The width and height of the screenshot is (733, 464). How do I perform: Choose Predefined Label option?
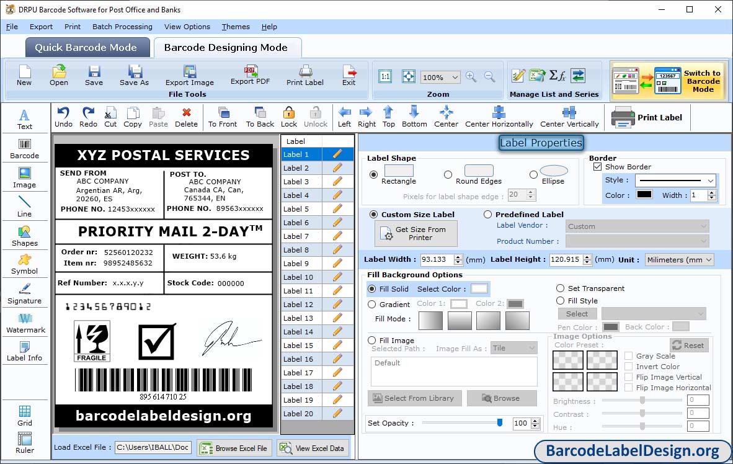coord(487,214)
